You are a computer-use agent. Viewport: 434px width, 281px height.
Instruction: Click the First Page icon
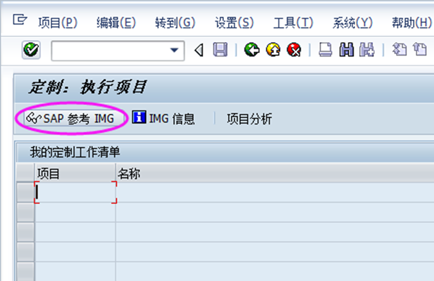(399, 50)
